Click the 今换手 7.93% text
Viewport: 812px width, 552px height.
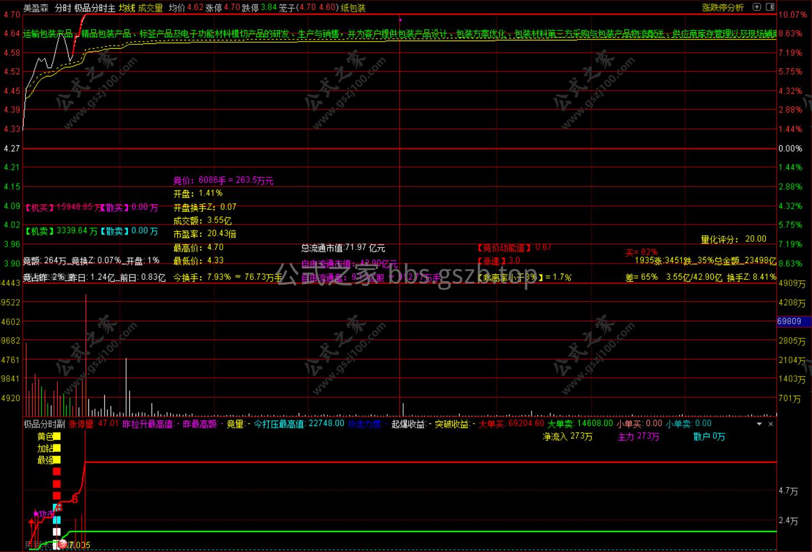pyautogui.click(x=202, y=277)
